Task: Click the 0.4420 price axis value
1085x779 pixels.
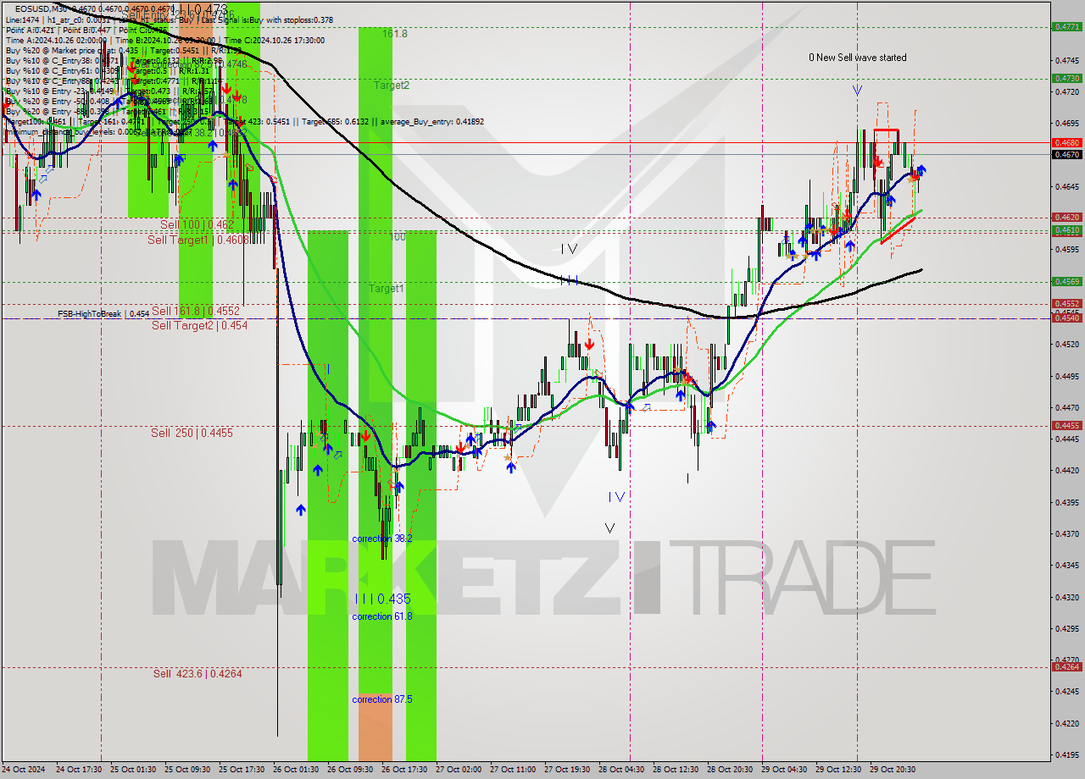Action: click(1067, 470)
